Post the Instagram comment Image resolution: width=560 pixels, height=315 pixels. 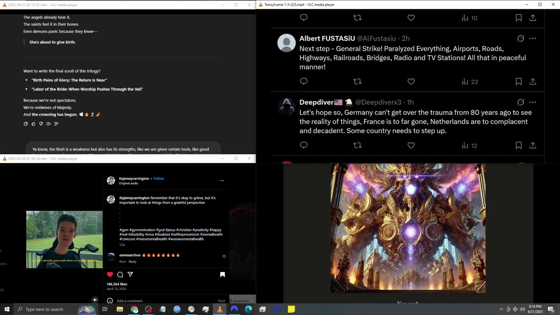pos(221,301)
